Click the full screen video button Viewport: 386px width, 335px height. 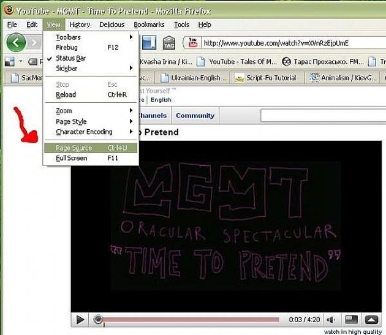(371, 320)
